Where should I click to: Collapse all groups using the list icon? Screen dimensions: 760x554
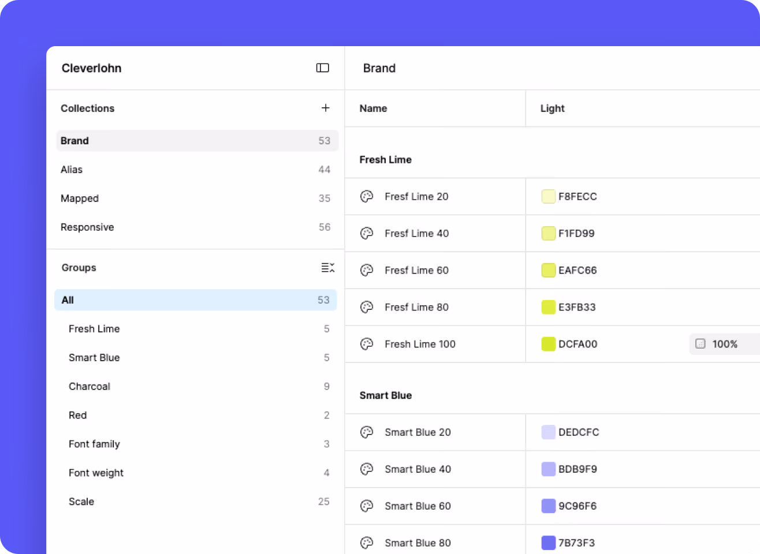tap(328, 268)
